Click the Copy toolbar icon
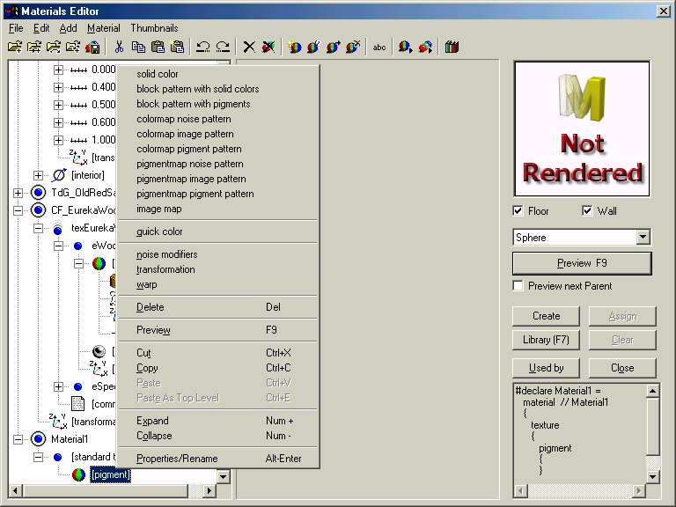 pyautogui.click(x=138, y=47)
